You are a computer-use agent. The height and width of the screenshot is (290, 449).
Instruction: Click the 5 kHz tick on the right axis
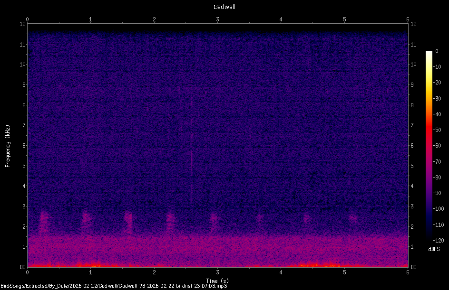pos(412,165)
